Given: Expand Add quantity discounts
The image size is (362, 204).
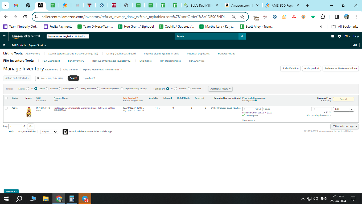Looking at the screenshot, I should pyautogui.click(x=319, y=115).
